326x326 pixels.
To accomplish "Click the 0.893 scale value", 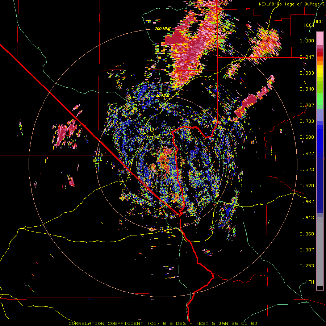I will 307,73.
